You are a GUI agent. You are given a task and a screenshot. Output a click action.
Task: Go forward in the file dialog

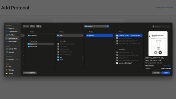coord(27,26)
